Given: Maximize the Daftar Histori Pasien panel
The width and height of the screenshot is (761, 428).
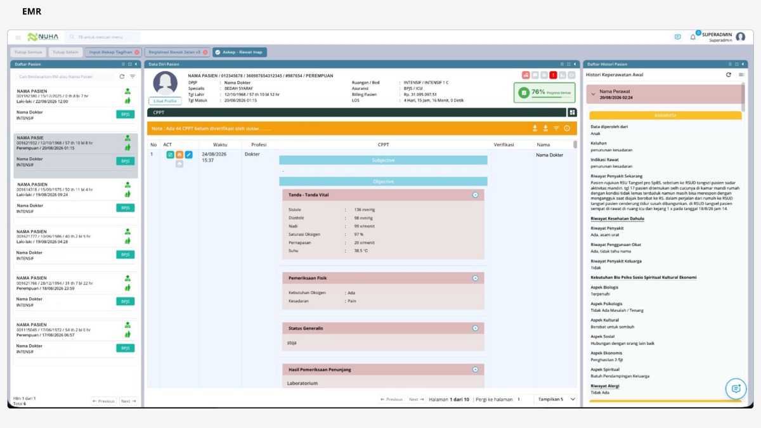Looking at the screenshot, I should click(736, 64).
